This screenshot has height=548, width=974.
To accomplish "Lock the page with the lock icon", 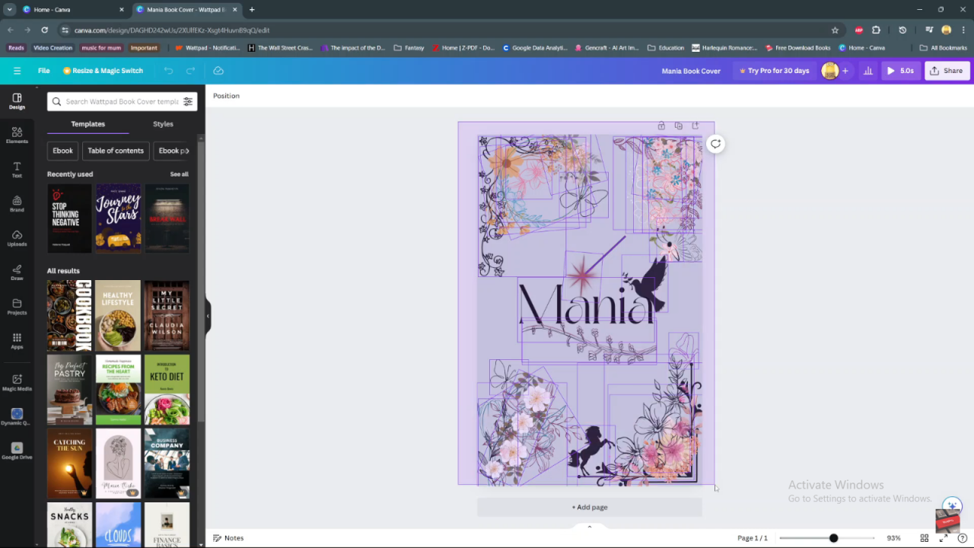I will coord(661,126).
